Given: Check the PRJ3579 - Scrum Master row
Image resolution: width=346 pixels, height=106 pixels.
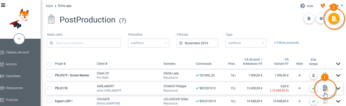Looking at the screenshot, I should [49, 75].
